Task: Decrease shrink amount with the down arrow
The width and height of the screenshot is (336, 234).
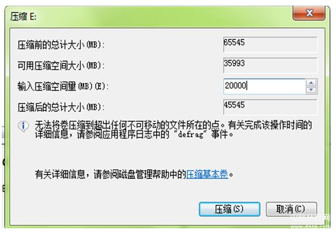Action: (311, 90)
